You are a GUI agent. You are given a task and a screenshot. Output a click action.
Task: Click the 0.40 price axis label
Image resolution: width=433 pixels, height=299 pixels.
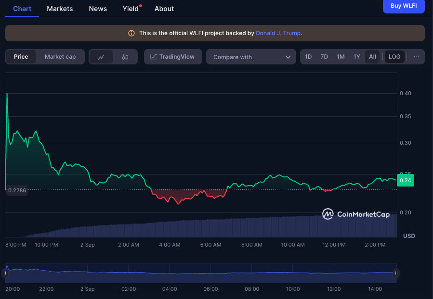406,93
